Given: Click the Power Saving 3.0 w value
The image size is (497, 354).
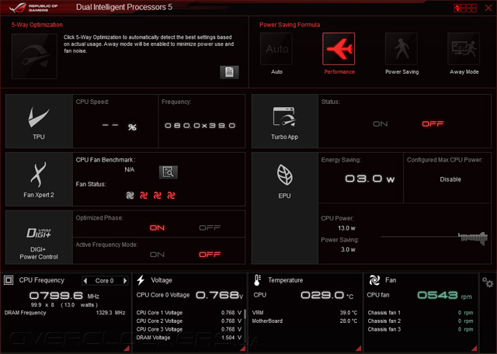Looking at the screenshot, I should (x=348, y=249).
